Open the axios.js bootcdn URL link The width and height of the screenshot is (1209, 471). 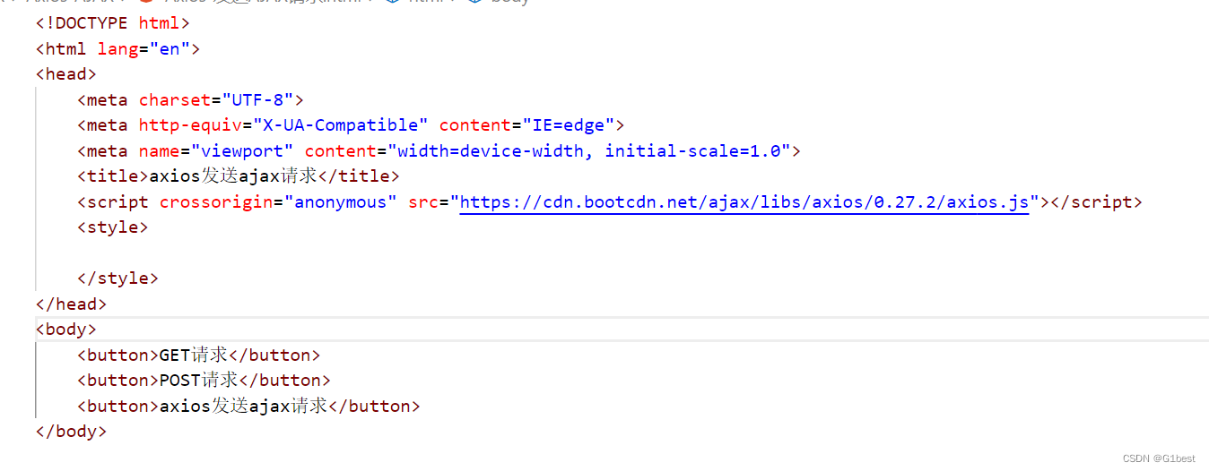(744, 202)
